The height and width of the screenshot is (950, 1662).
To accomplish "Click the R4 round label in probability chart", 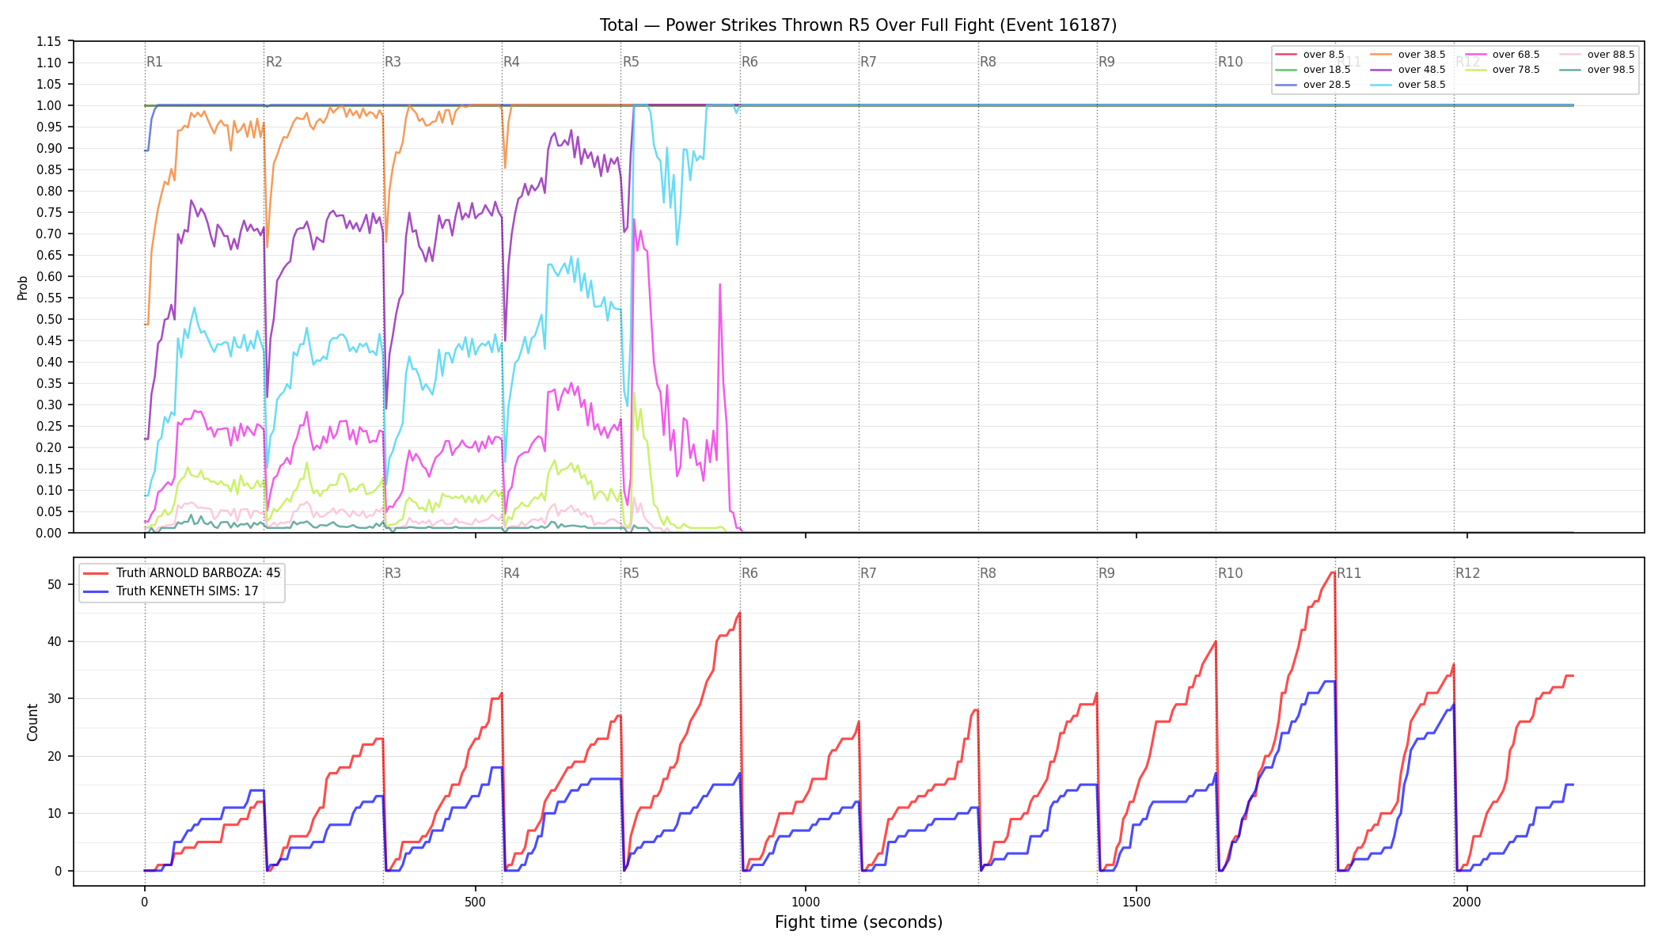I will (x=511, y=62).
